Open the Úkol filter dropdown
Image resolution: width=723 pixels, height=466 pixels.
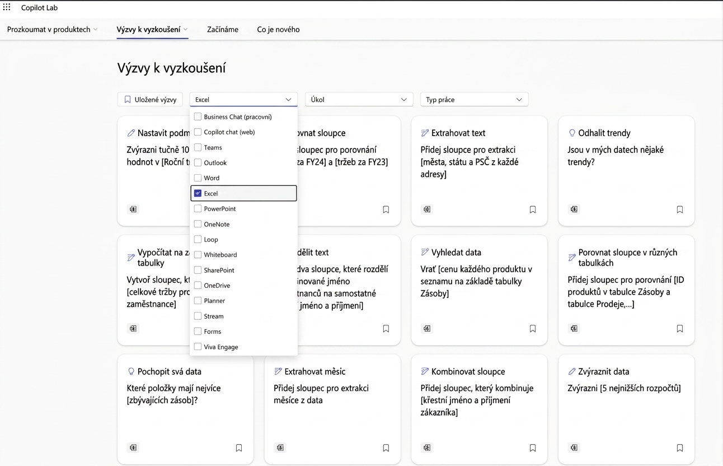pyautogui.click(x=359, y=99)
